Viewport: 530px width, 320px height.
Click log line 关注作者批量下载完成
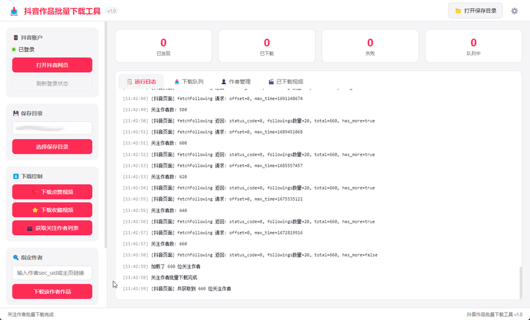(160, 278)
